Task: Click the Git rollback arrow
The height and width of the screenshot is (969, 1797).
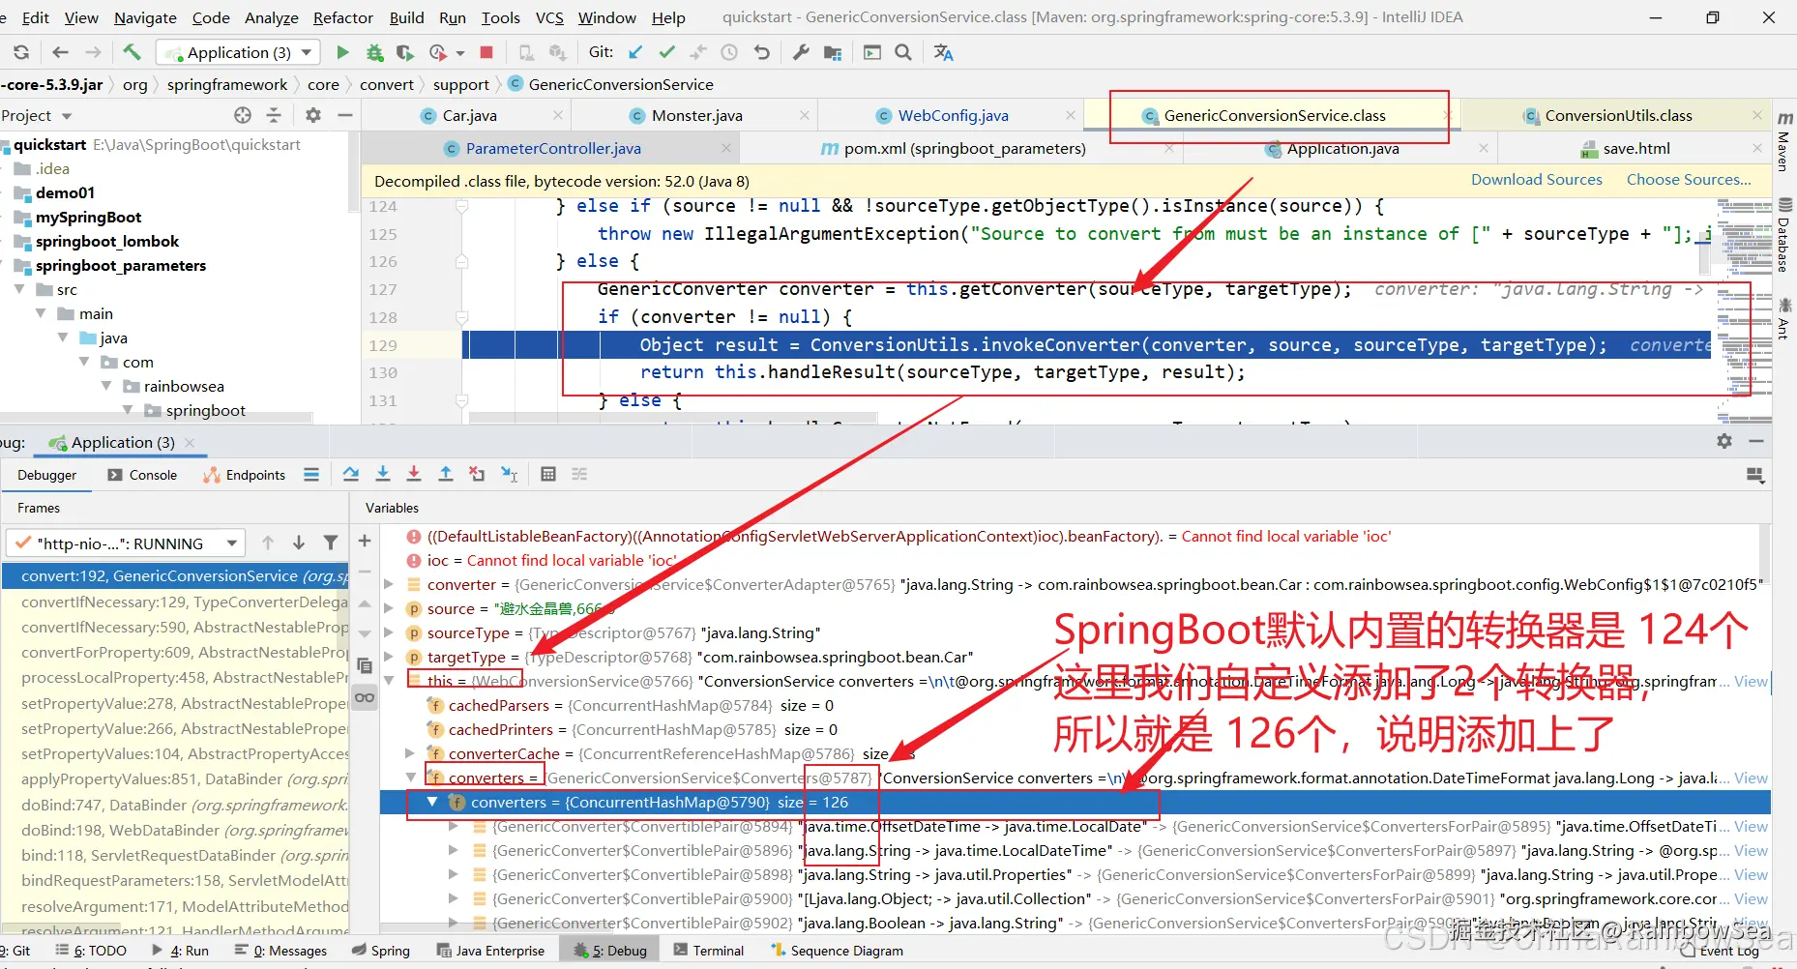Action: pyautogui.click(x=762, y=52)
